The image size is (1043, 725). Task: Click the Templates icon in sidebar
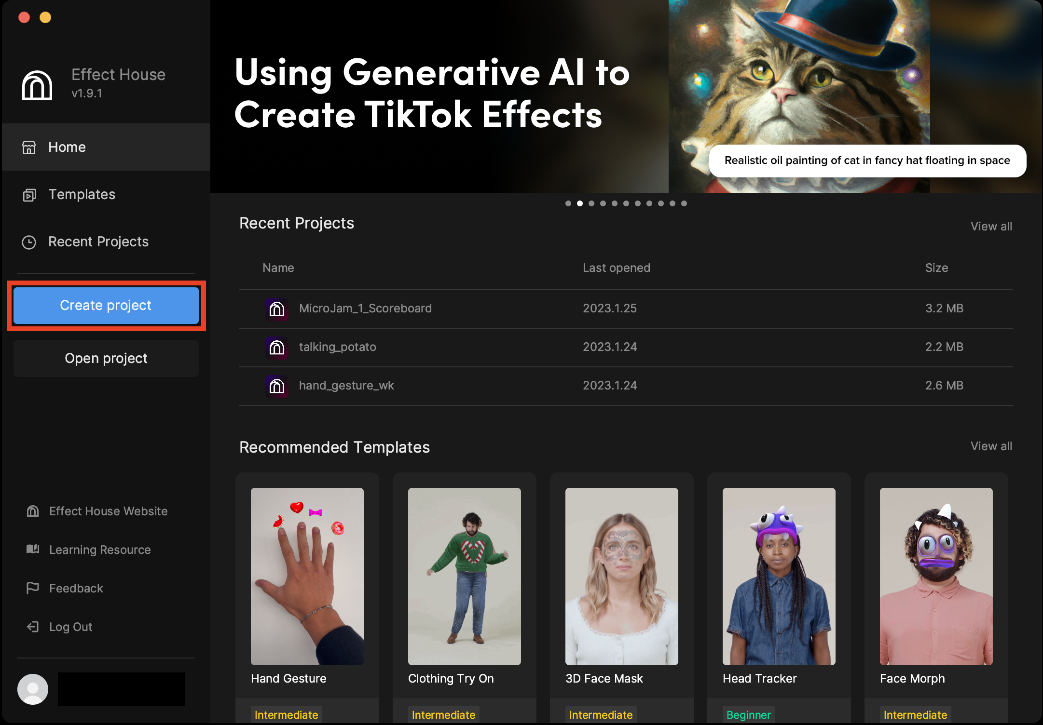point(29,195)
